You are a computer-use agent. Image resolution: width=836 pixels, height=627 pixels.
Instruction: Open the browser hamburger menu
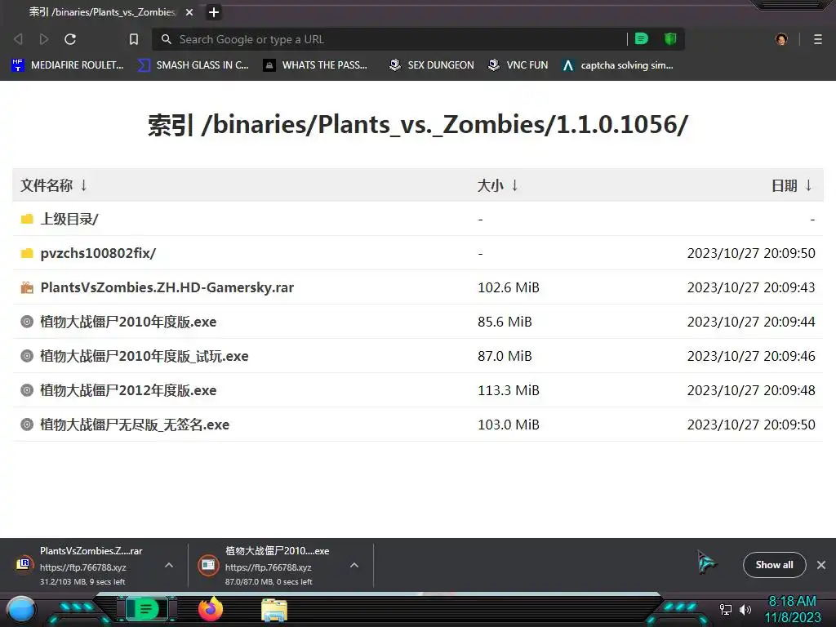point(818,39)
